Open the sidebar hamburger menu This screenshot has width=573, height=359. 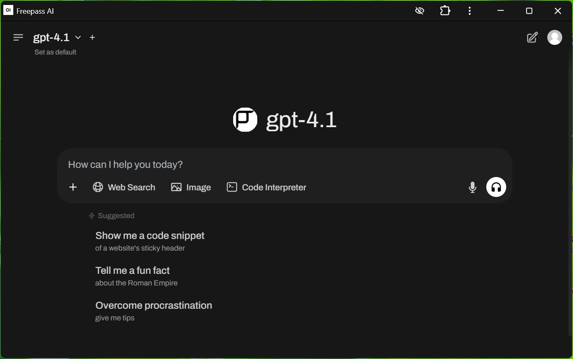click(18, 37)
